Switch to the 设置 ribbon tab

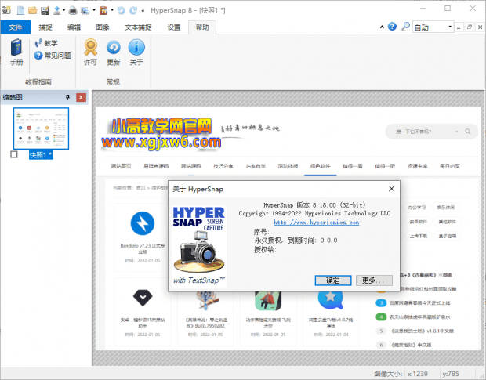click(x=174, y=27)
